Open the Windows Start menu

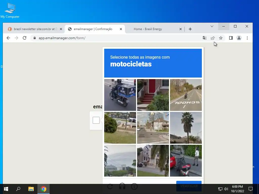click(6, 189)
